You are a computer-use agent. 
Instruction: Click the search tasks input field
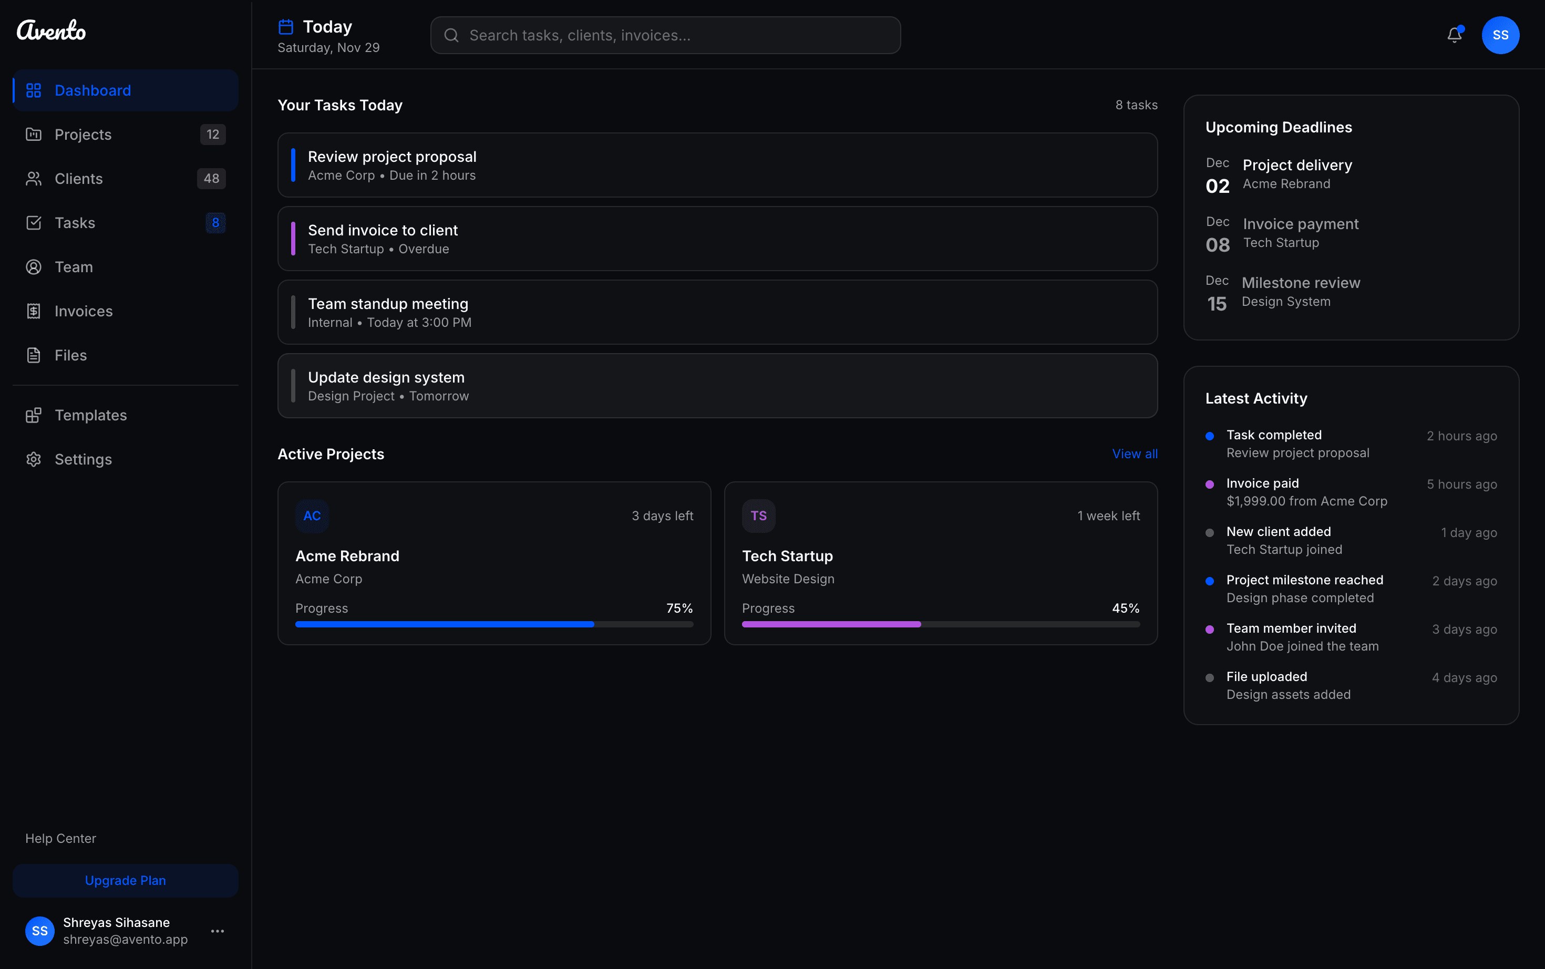click(x=665, y=35)
